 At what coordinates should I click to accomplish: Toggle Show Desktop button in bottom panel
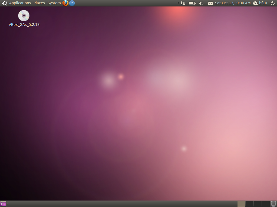tap(3, 204)
